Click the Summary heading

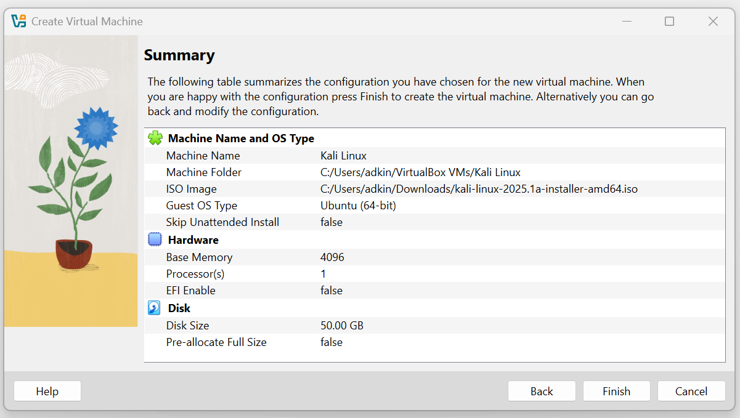[179, 55]
